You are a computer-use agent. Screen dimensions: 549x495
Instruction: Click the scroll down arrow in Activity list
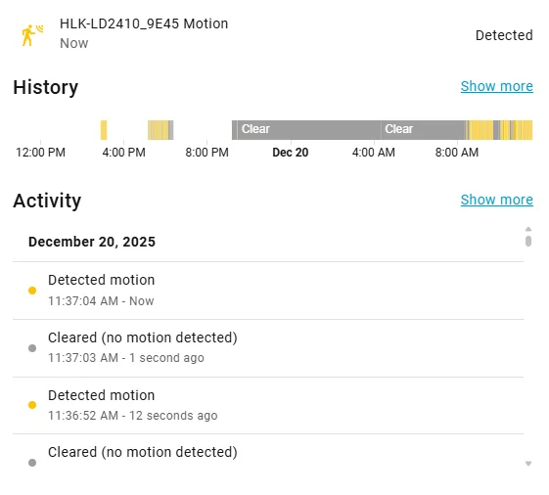coord(528,464)
